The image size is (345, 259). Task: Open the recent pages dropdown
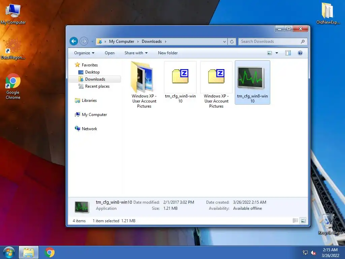click(92, 41)
